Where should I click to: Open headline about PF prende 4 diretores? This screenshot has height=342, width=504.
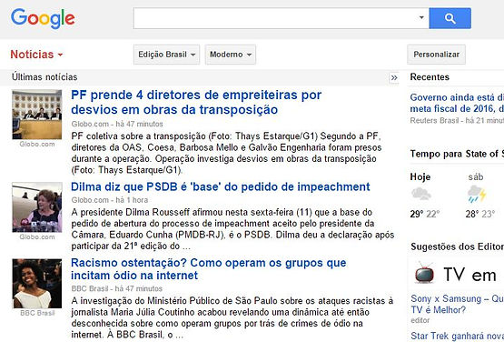(196, 102)
